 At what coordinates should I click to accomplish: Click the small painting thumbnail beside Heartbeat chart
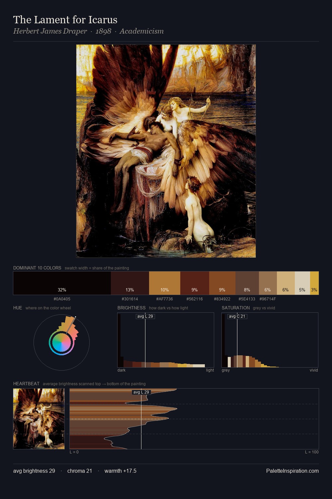pos(39,419)
